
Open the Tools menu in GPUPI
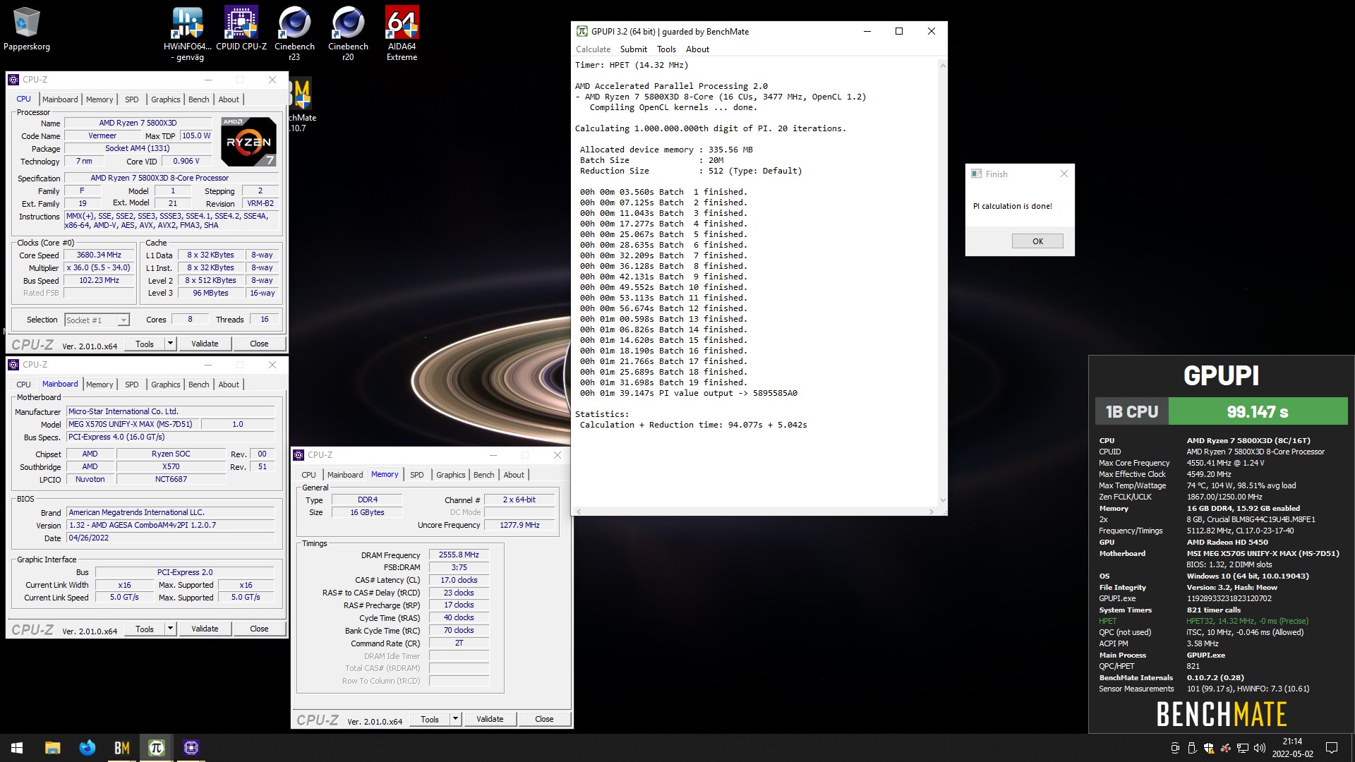tap(666, 49)
